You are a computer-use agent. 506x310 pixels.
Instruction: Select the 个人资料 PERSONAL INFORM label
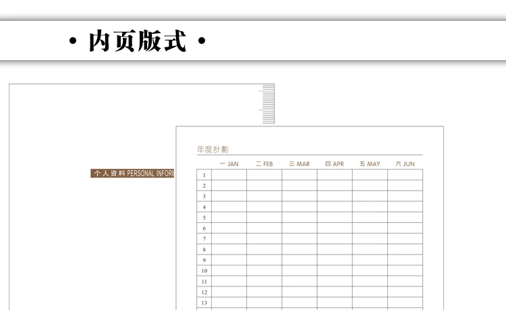click(132, 174)
